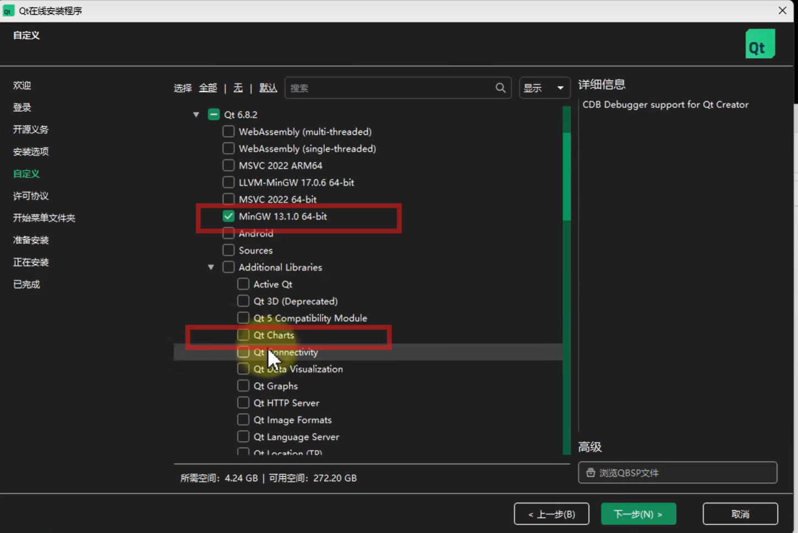
Task: Uncheck the MinGW 13.1.0 64-bit checkbox
Action: click(229, 216)
